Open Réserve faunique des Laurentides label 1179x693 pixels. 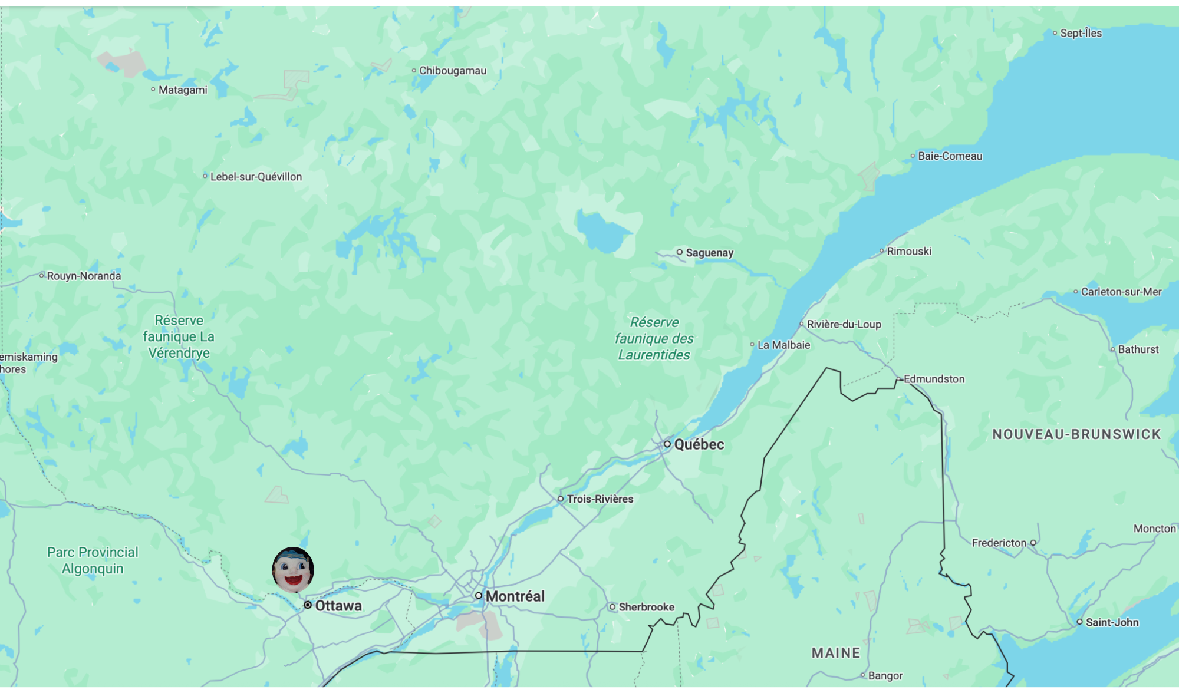654,339
